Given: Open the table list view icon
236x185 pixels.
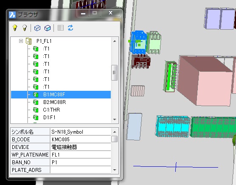Looking at the screenshot, I should click(x=61, y=28).
